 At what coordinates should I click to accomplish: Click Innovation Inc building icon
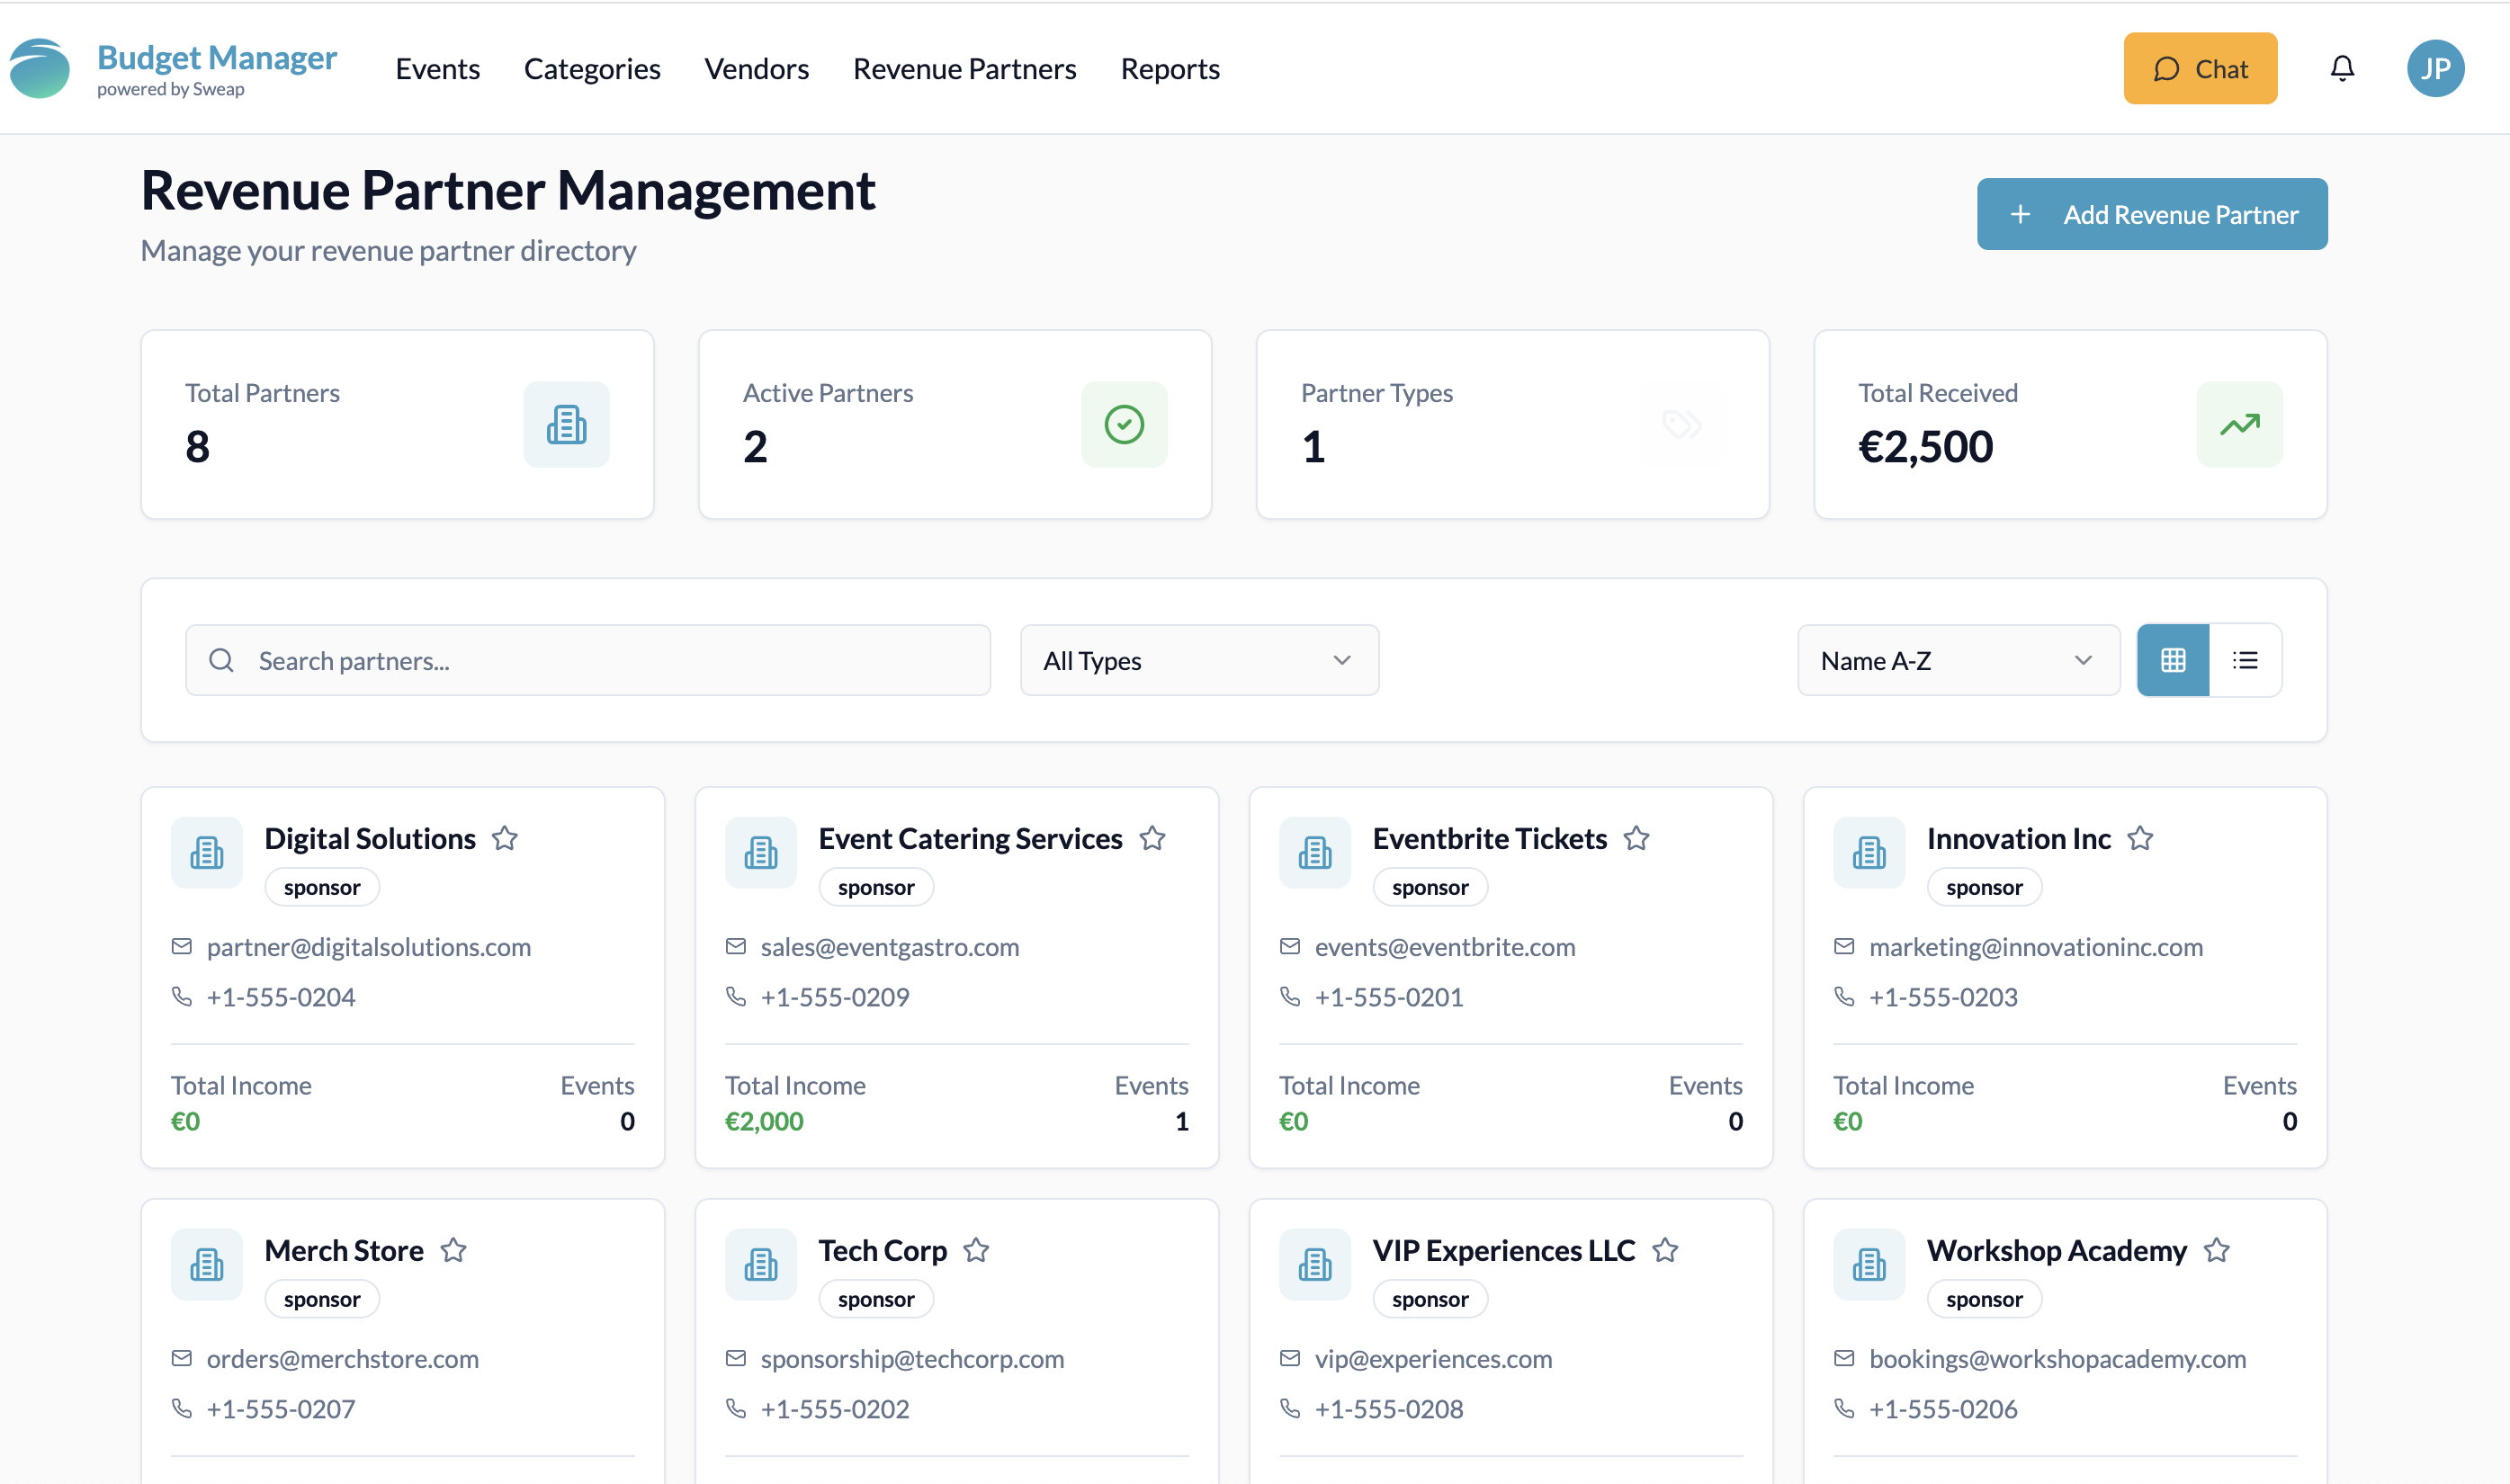(1869, 853)
